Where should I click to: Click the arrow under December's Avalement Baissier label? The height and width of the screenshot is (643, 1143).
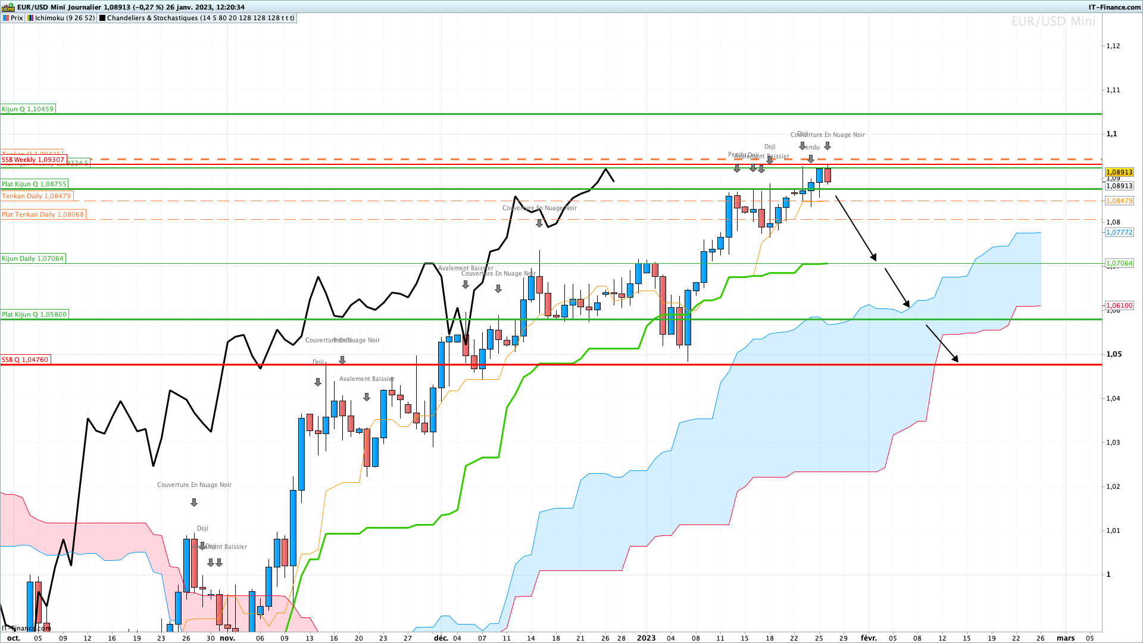click(466, 285)
